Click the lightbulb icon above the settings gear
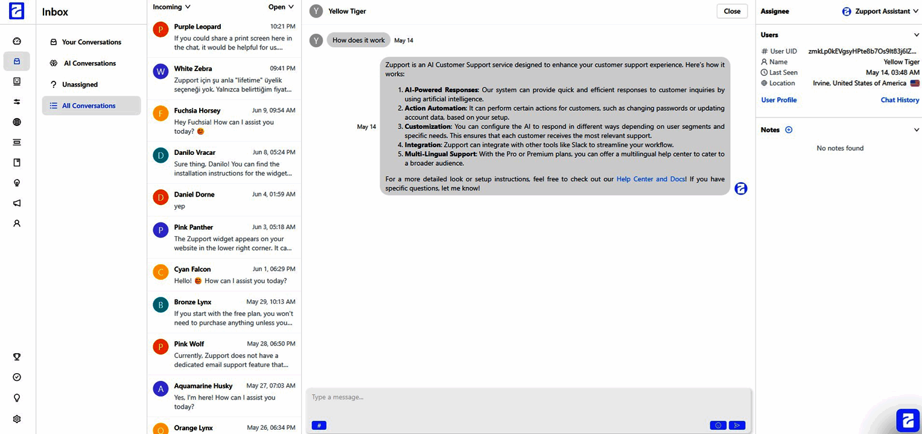The image size is (922, 434). point(17,398)
